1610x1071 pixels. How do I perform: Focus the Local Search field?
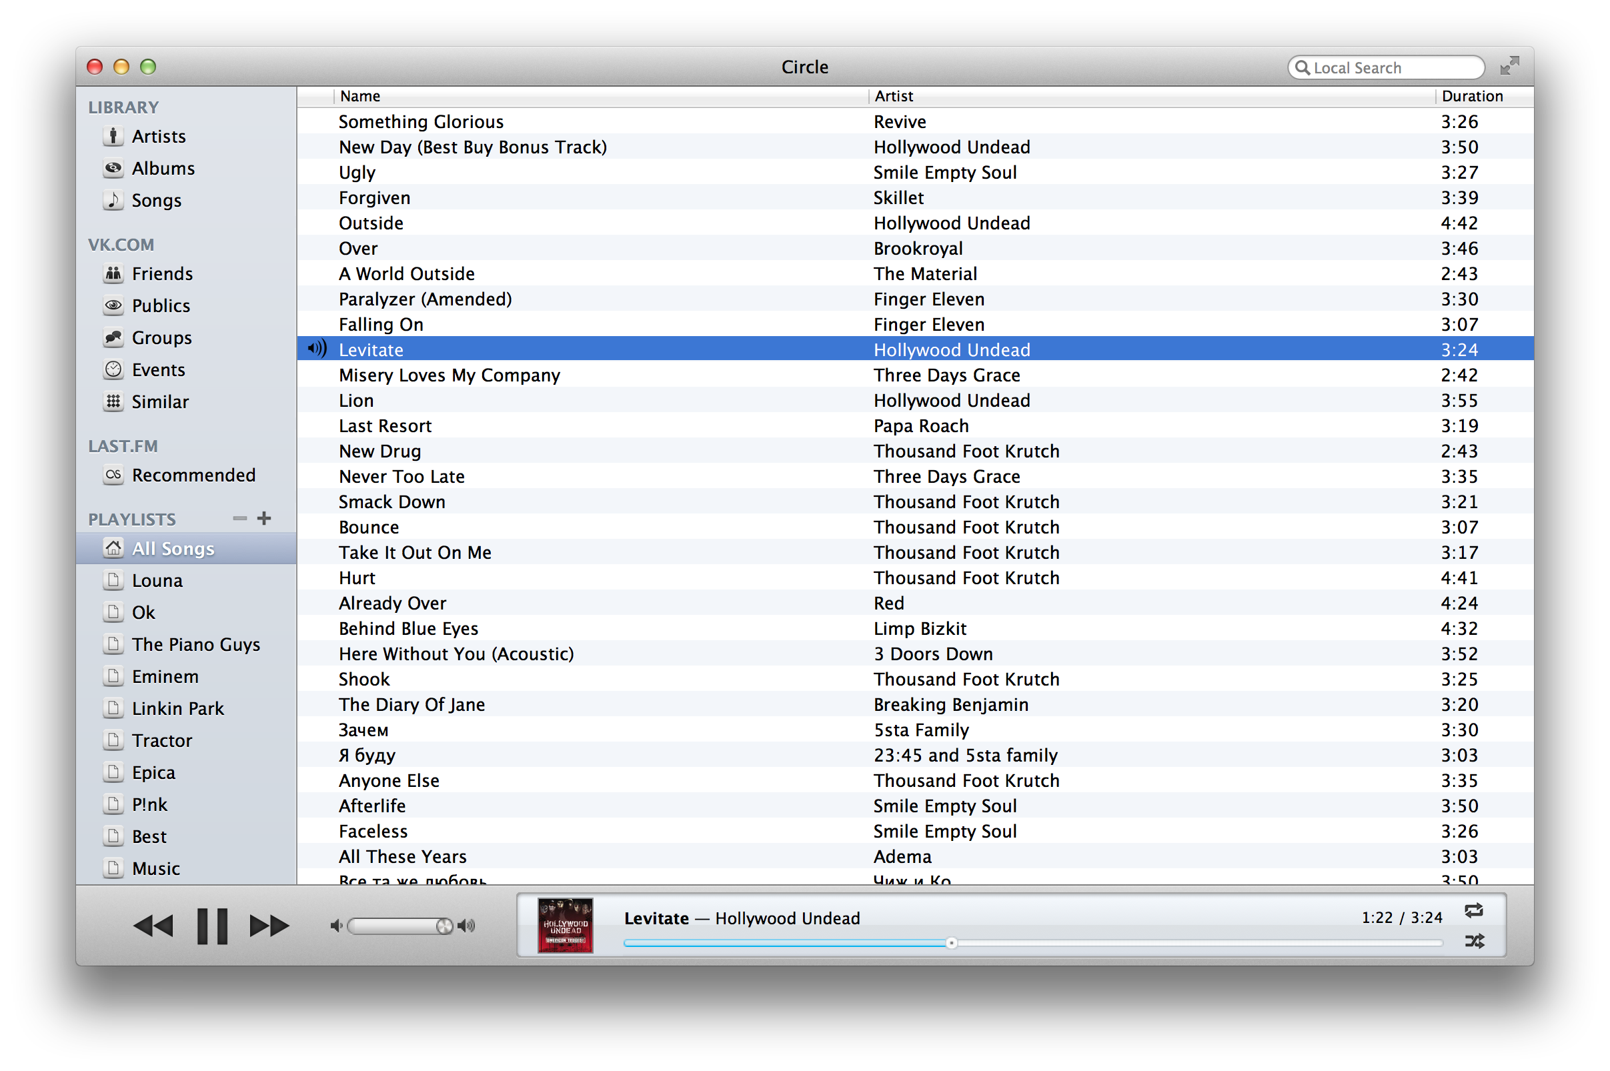[x=1386, y=67]
